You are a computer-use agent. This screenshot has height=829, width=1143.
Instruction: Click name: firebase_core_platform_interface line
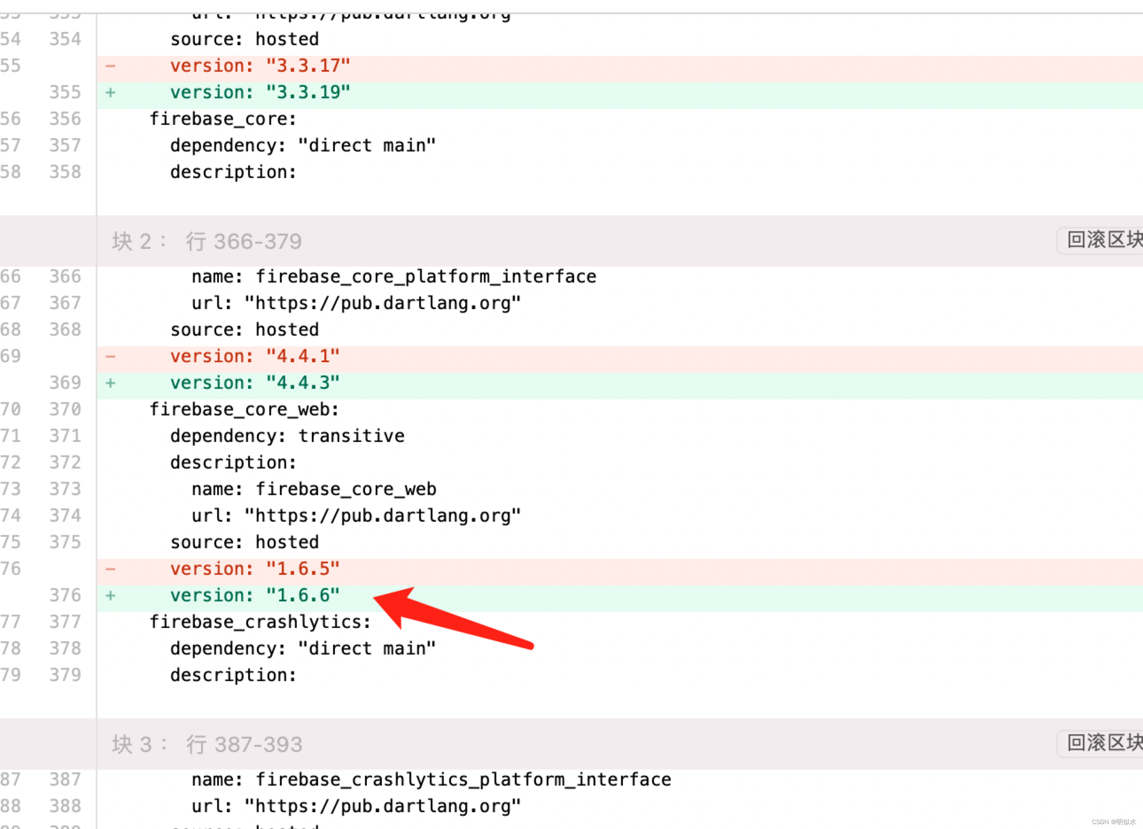393,276
